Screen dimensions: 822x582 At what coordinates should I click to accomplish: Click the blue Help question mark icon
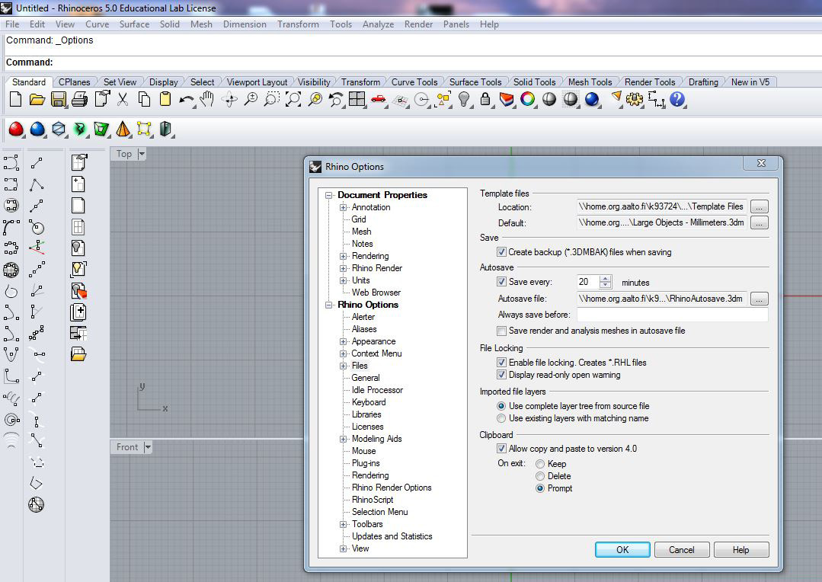tap(677, 99)
